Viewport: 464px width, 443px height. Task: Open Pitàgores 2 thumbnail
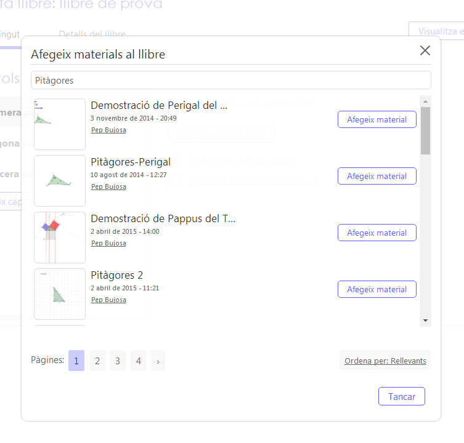[60, 294]
